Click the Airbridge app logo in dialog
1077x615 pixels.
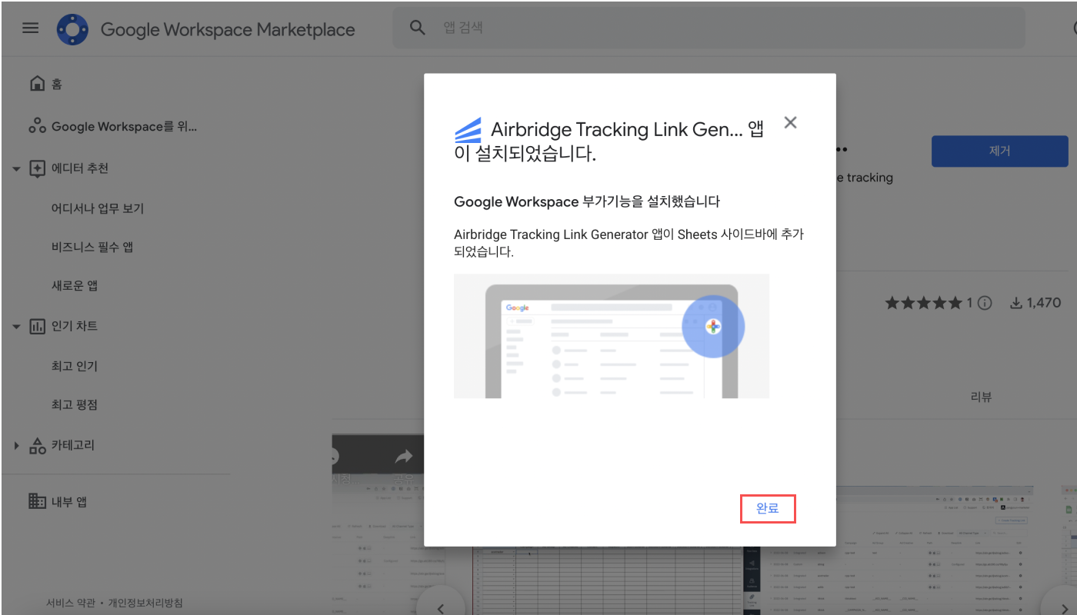pyautogui.click(x=468, y=130)
